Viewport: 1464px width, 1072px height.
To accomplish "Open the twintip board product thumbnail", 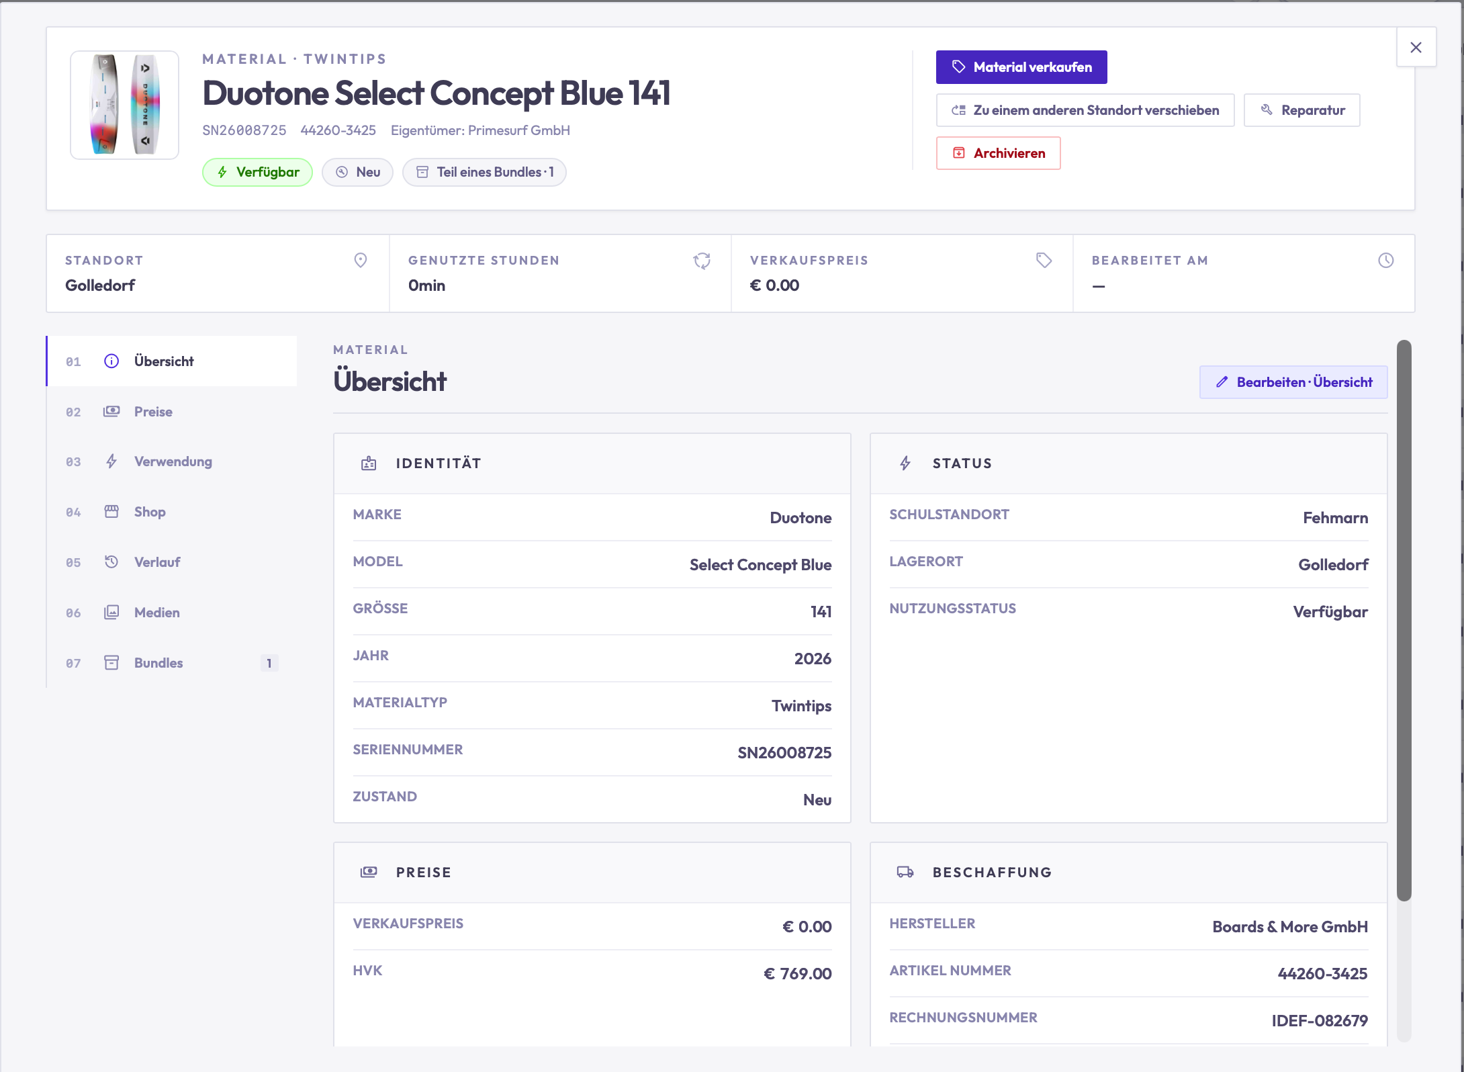I will tap(124, 105).
